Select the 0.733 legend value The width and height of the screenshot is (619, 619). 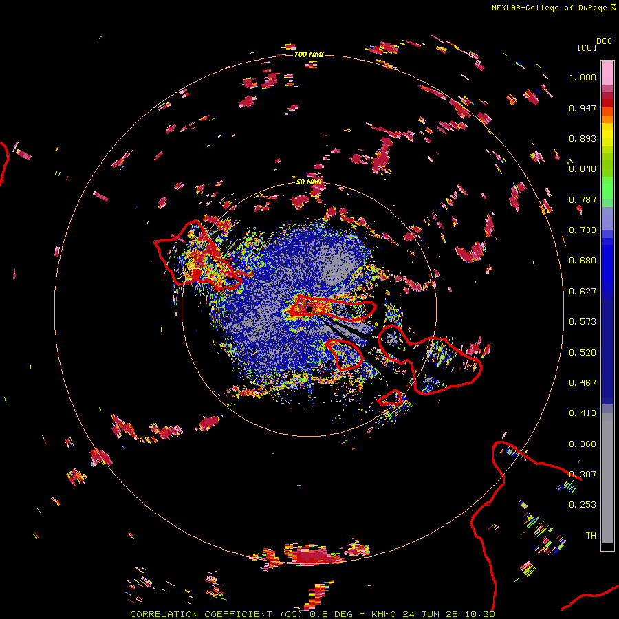coord(583,230)
